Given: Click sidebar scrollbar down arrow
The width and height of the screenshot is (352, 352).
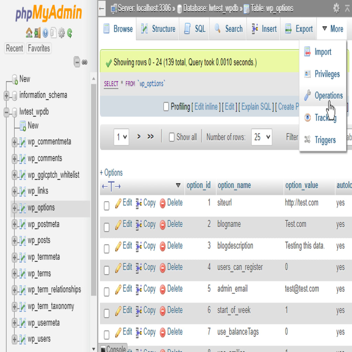Looking at the screenshot, I should click(93, 349).
